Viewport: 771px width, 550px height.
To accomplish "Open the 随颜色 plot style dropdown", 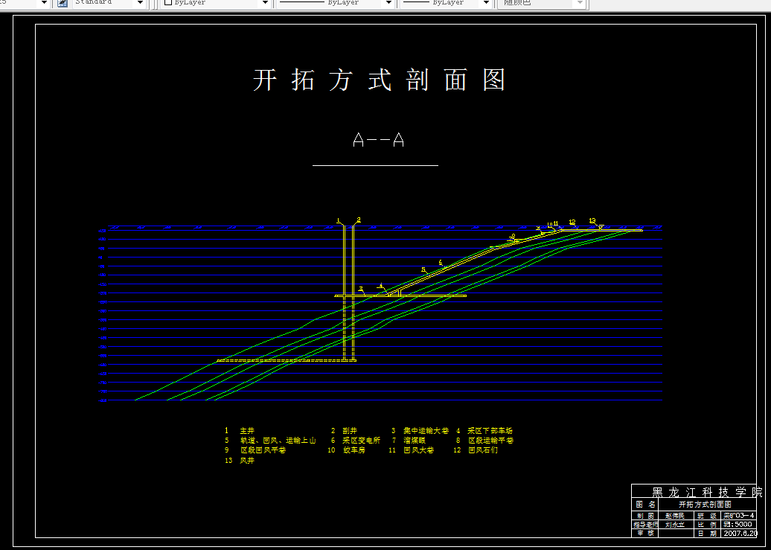I will (x=580, y=3).
